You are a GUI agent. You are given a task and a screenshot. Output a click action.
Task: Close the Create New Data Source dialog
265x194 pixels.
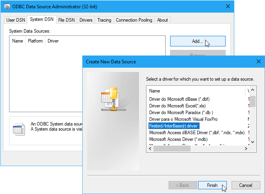[x=258, y=62]
